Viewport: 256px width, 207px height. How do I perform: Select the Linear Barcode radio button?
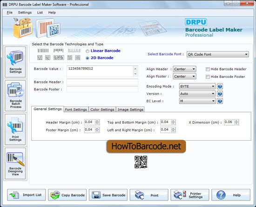coord(88,51)
